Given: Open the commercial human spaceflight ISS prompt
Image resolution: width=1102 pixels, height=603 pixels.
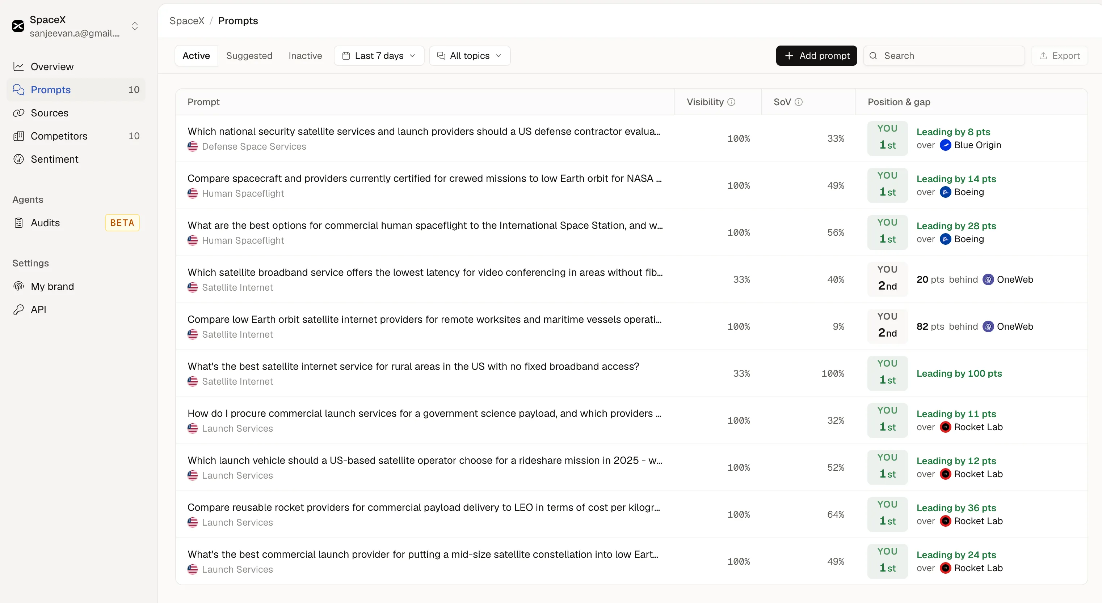Looking at the screenshot, I should [425, 225].
